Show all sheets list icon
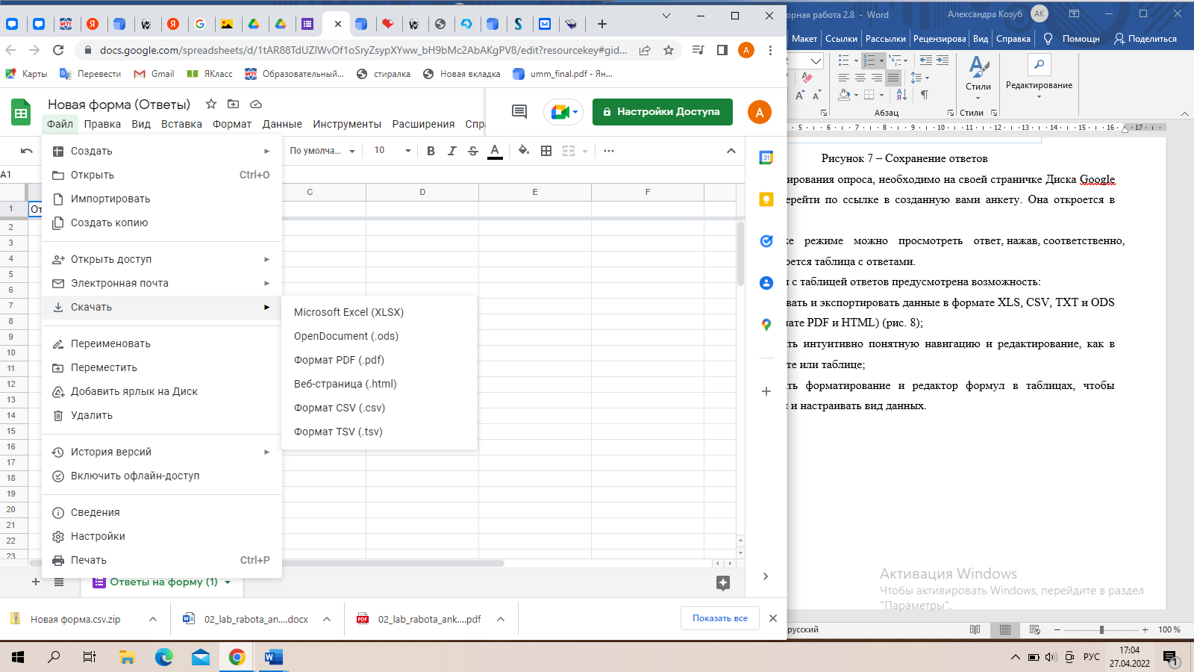This screenshot has width=1194, height=672. click(x=59, y=582)
